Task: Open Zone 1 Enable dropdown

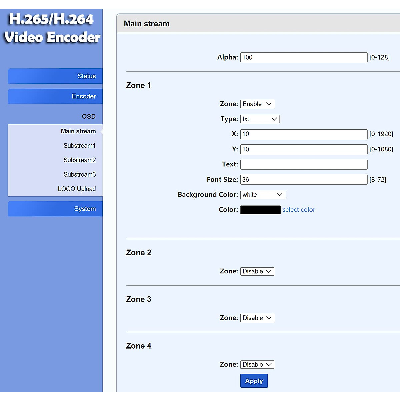Action: 257,104
